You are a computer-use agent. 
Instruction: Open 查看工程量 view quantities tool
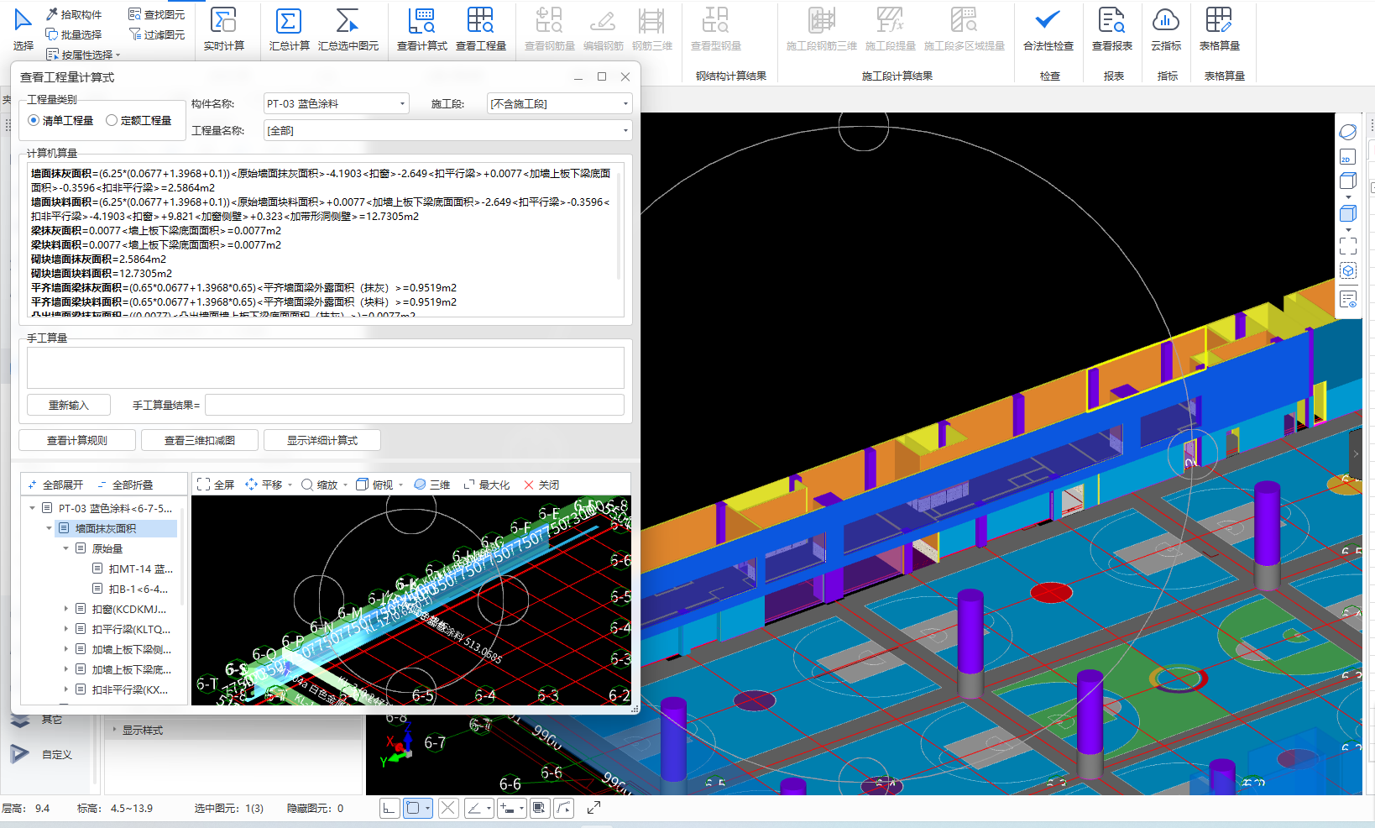(481, 29)
